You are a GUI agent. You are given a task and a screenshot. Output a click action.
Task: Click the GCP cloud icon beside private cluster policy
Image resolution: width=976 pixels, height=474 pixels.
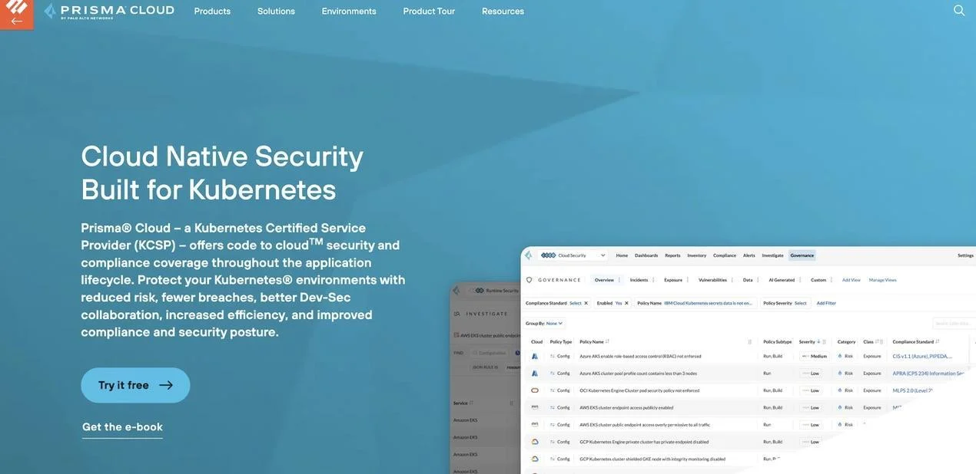(x=535, y=442)
